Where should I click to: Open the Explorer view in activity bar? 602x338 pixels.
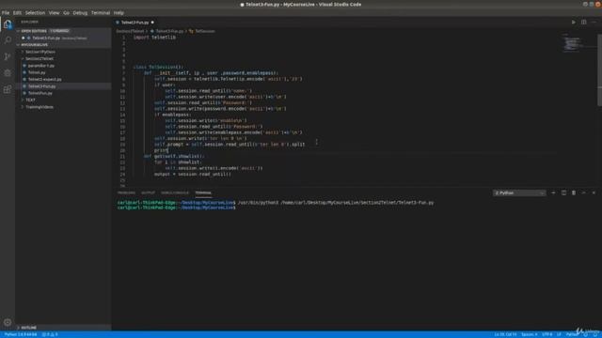(x=8, y=24)
